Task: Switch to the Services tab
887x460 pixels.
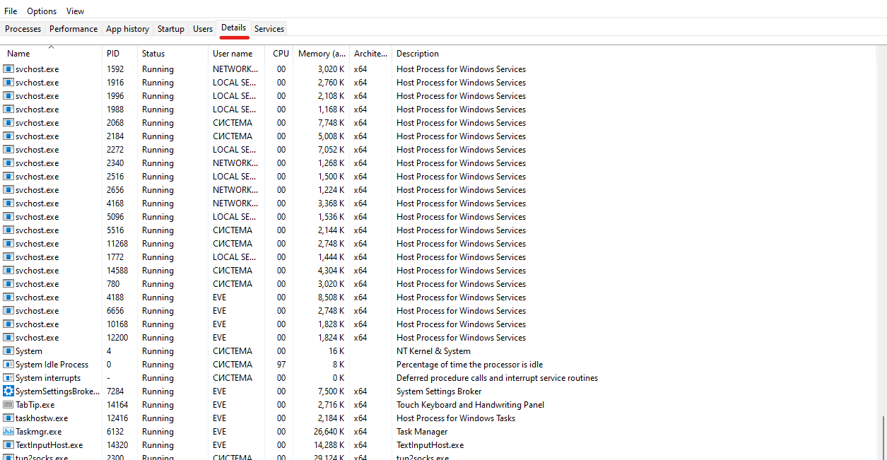Action: point(269,29)
